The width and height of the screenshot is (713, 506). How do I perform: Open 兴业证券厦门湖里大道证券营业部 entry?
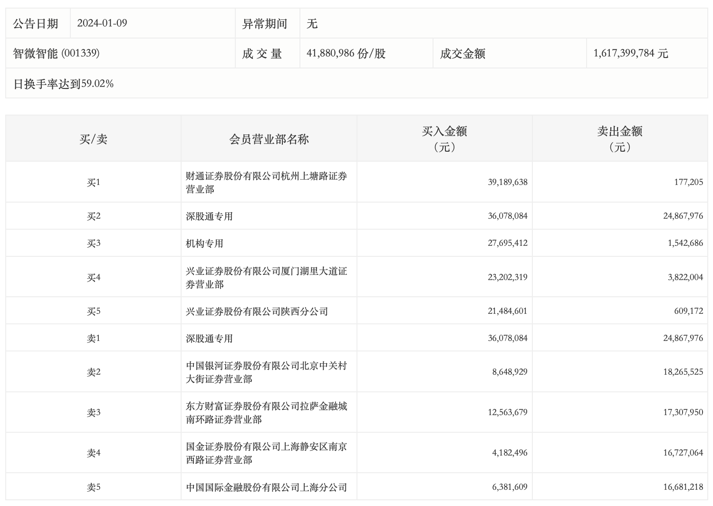click(x=266, y=278)
